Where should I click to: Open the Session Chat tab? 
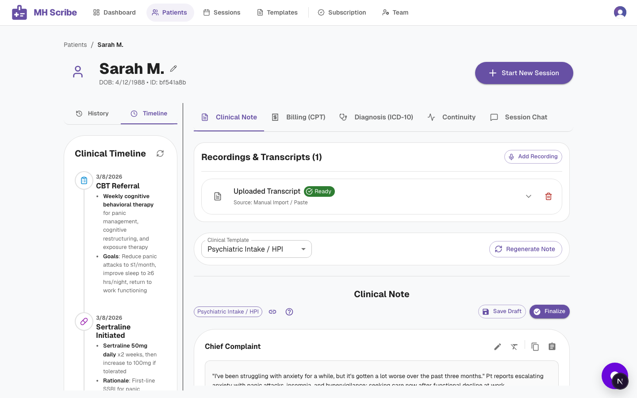pyautogui.click(x=519, y=117)
